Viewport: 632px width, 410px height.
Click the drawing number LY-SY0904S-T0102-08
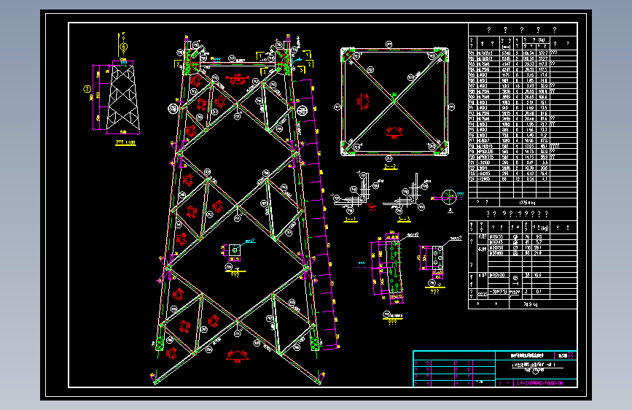tap(540, 383)
